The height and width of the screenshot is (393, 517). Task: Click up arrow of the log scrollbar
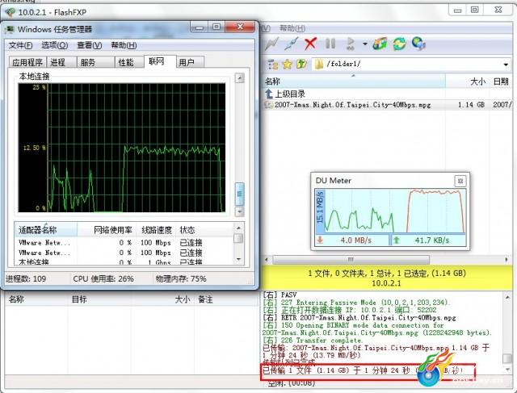(x=507, y=297)
